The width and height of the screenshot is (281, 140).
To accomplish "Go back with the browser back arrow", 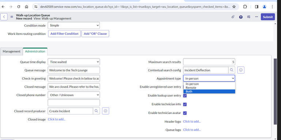I will click(3, 7).
